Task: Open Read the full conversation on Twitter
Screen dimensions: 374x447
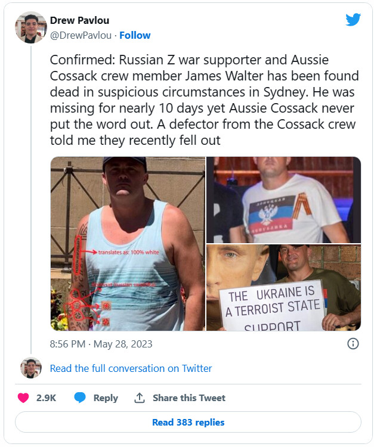Action: tap(131, 368)
